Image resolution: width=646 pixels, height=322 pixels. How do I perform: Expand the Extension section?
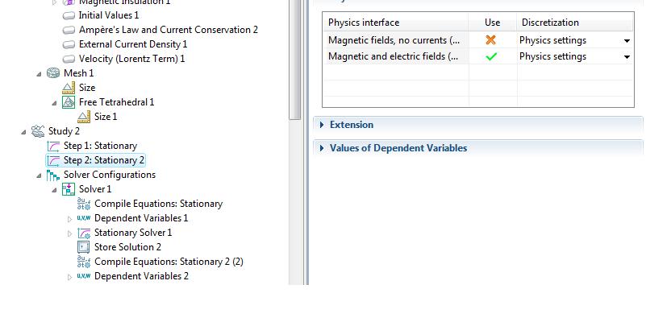click(351, 125)
